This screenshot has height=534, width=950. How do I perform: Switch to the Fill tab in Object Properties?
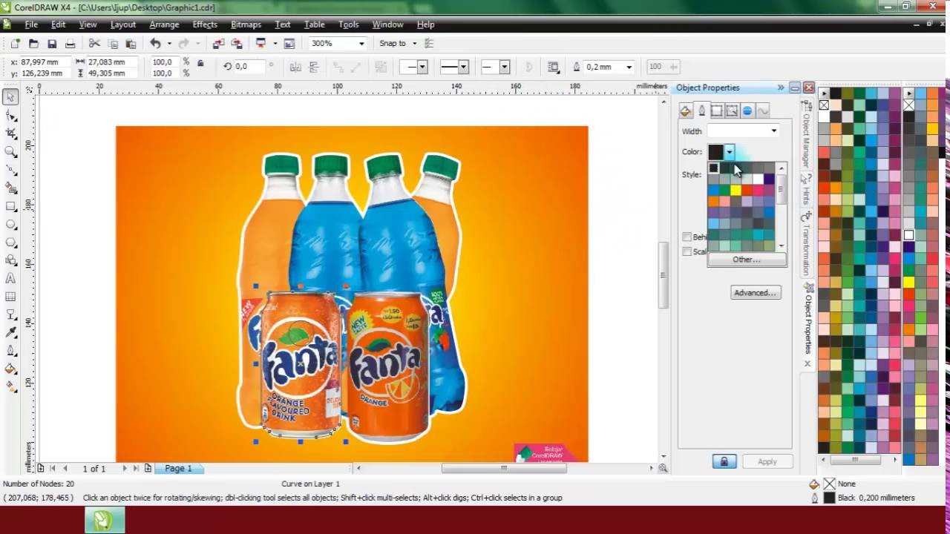click(x=685, y=111)
